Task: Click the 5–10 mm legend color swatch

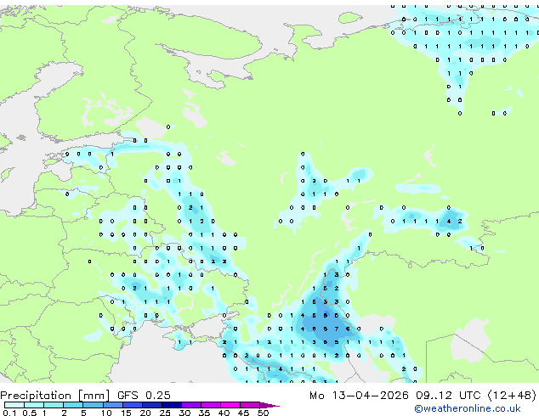Action: click(x=93, y=405)
